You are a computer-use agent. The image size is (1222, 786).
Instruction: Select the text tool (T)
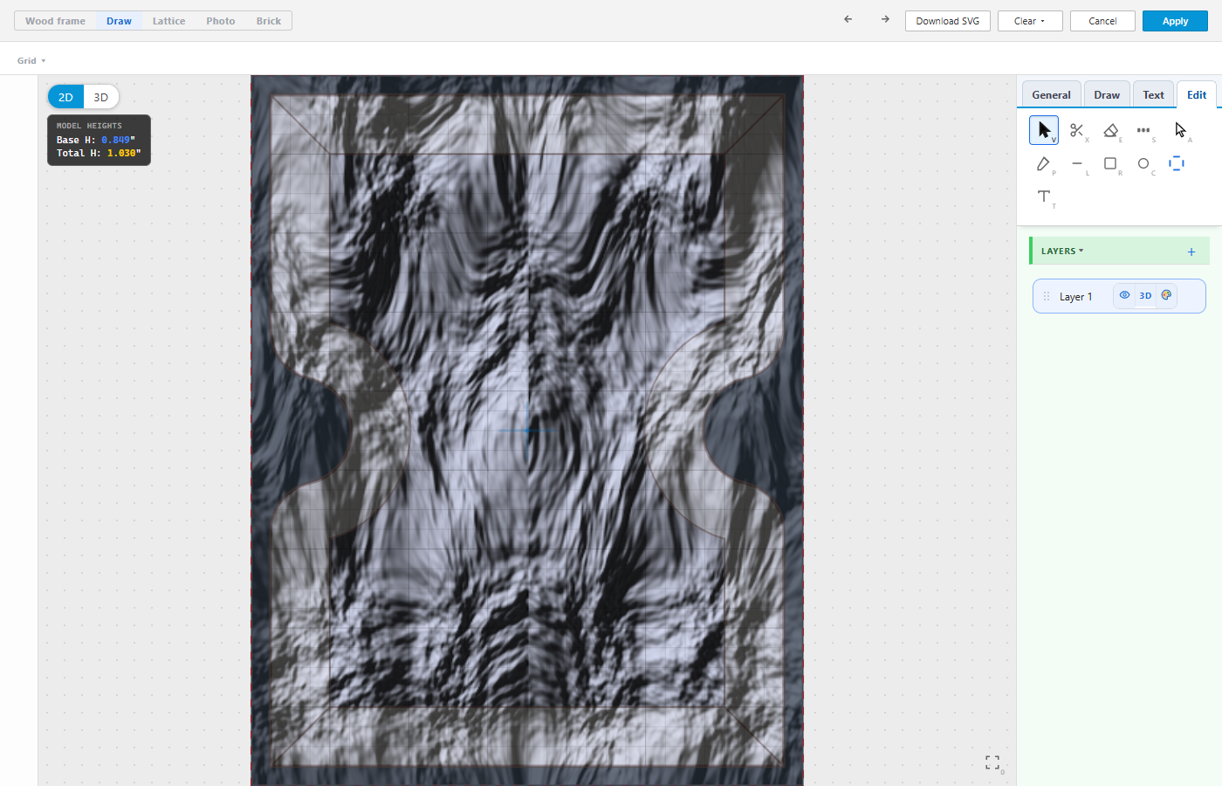pyautogui.click(x=1044, y=196)
